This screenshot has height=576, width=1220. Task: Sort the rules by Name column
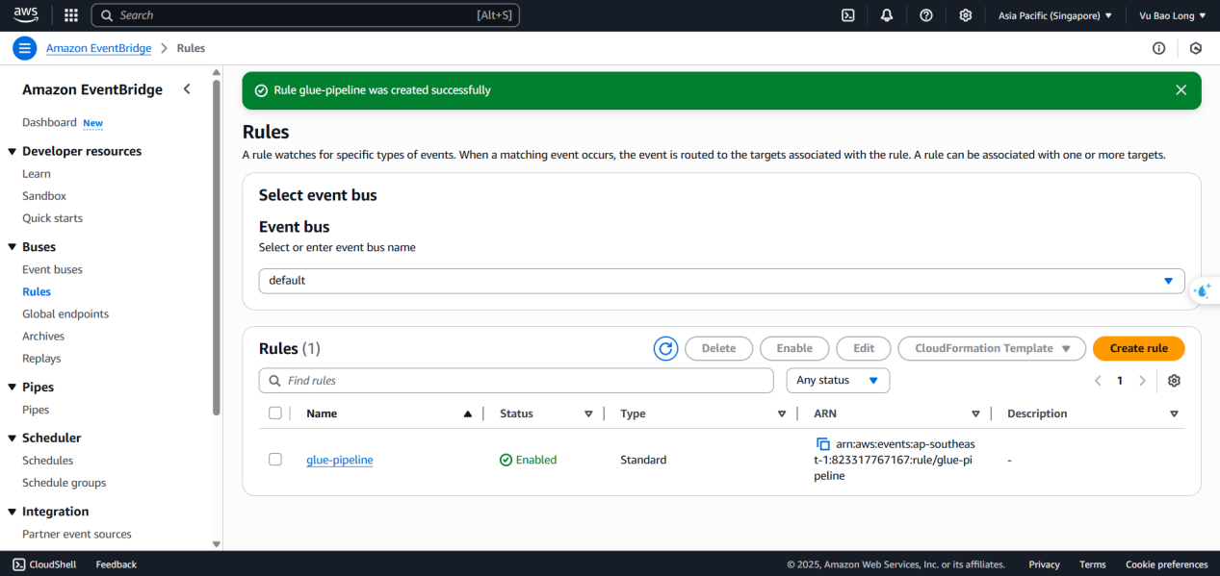[468, 413]
